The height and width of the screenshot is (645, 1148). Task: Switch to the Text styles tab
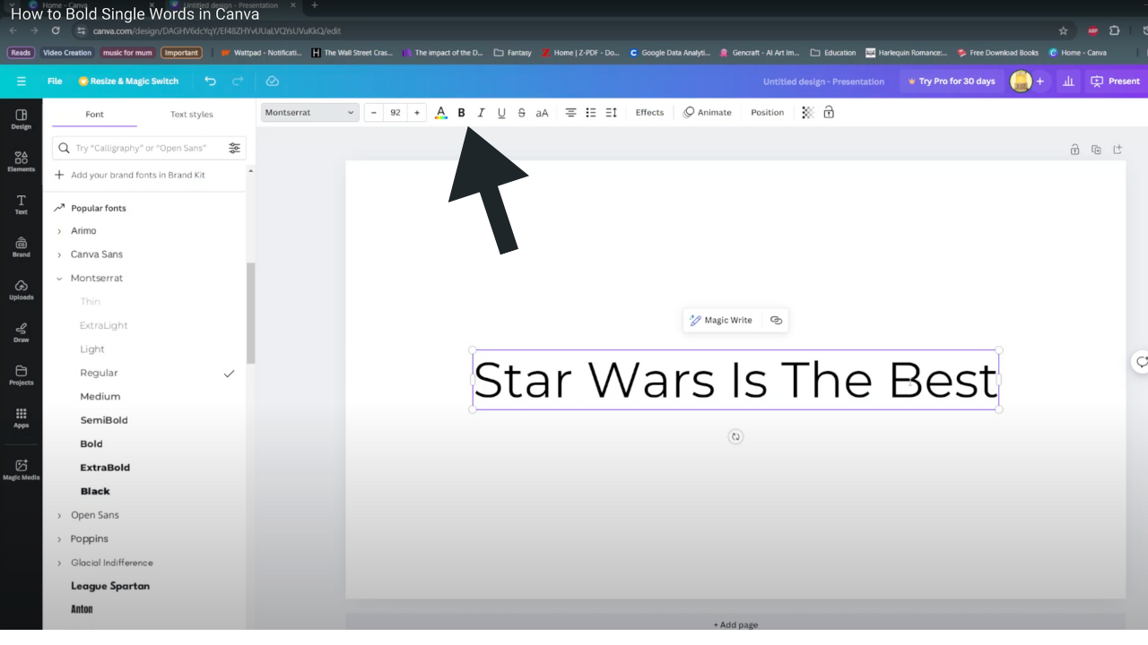pos(192,115)
